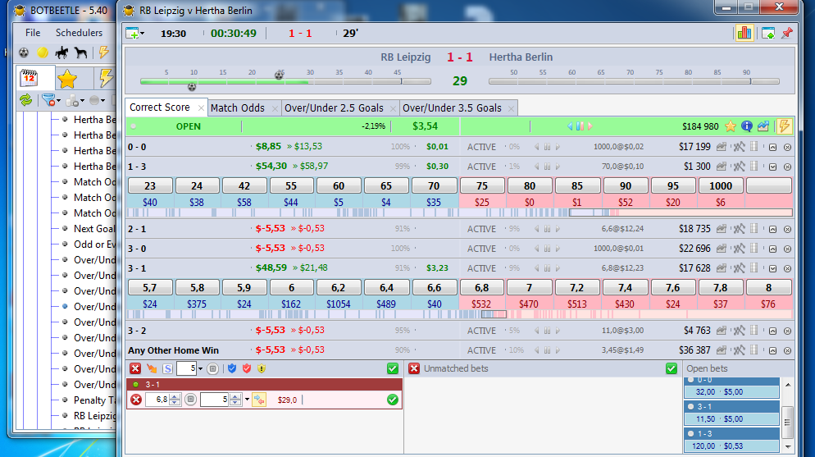The width and height of the screenshot is (815, 457).
Task: Open market chart icon in OPEN row
Action: click(x=763, y=126)
